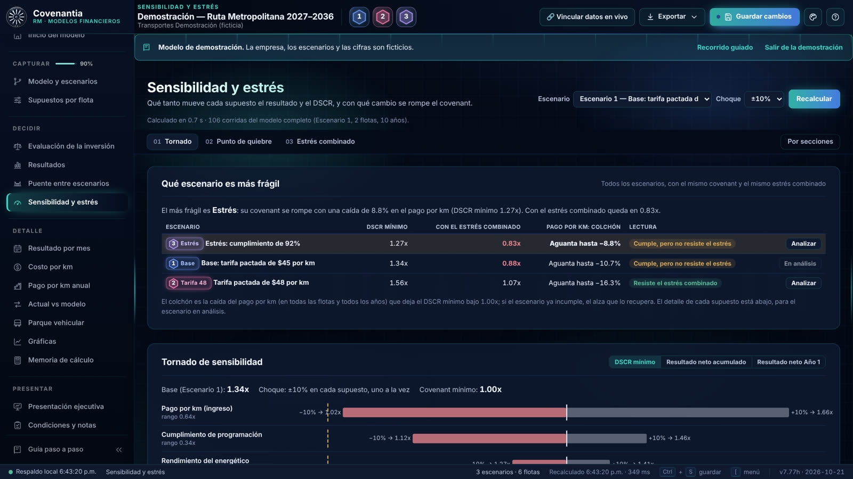
Task: Open the 03 Estrés combinado tab
Action: tap(320, 142)
